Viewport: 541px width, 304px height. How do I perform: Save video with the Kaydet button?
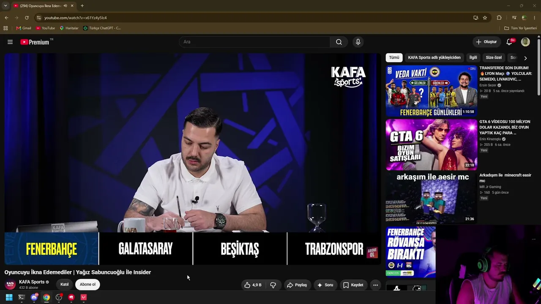353,285
